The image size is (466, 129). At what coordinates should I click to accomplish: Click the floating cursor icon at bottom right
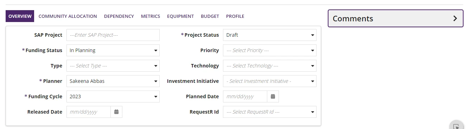(456, 127)
